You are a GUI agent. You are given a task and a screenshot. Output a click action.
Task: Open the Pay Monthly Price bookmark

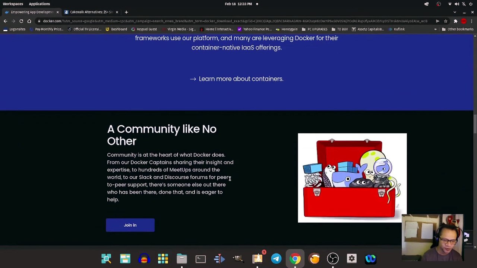click(46, 29)
